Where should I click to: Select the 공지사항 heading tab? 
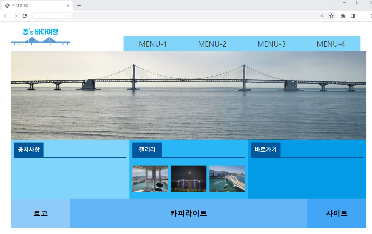click(29, 150)
